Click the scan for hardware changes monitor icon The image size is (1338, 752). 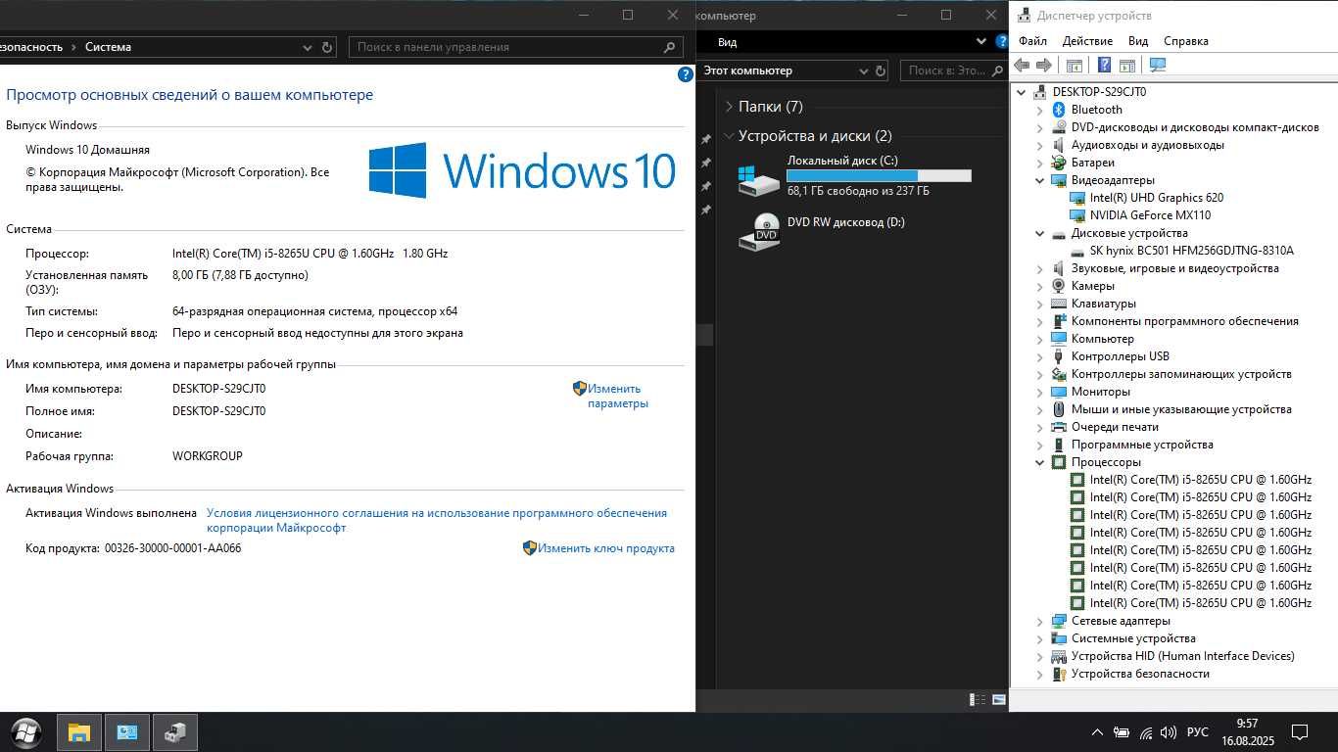(1158, 66)
